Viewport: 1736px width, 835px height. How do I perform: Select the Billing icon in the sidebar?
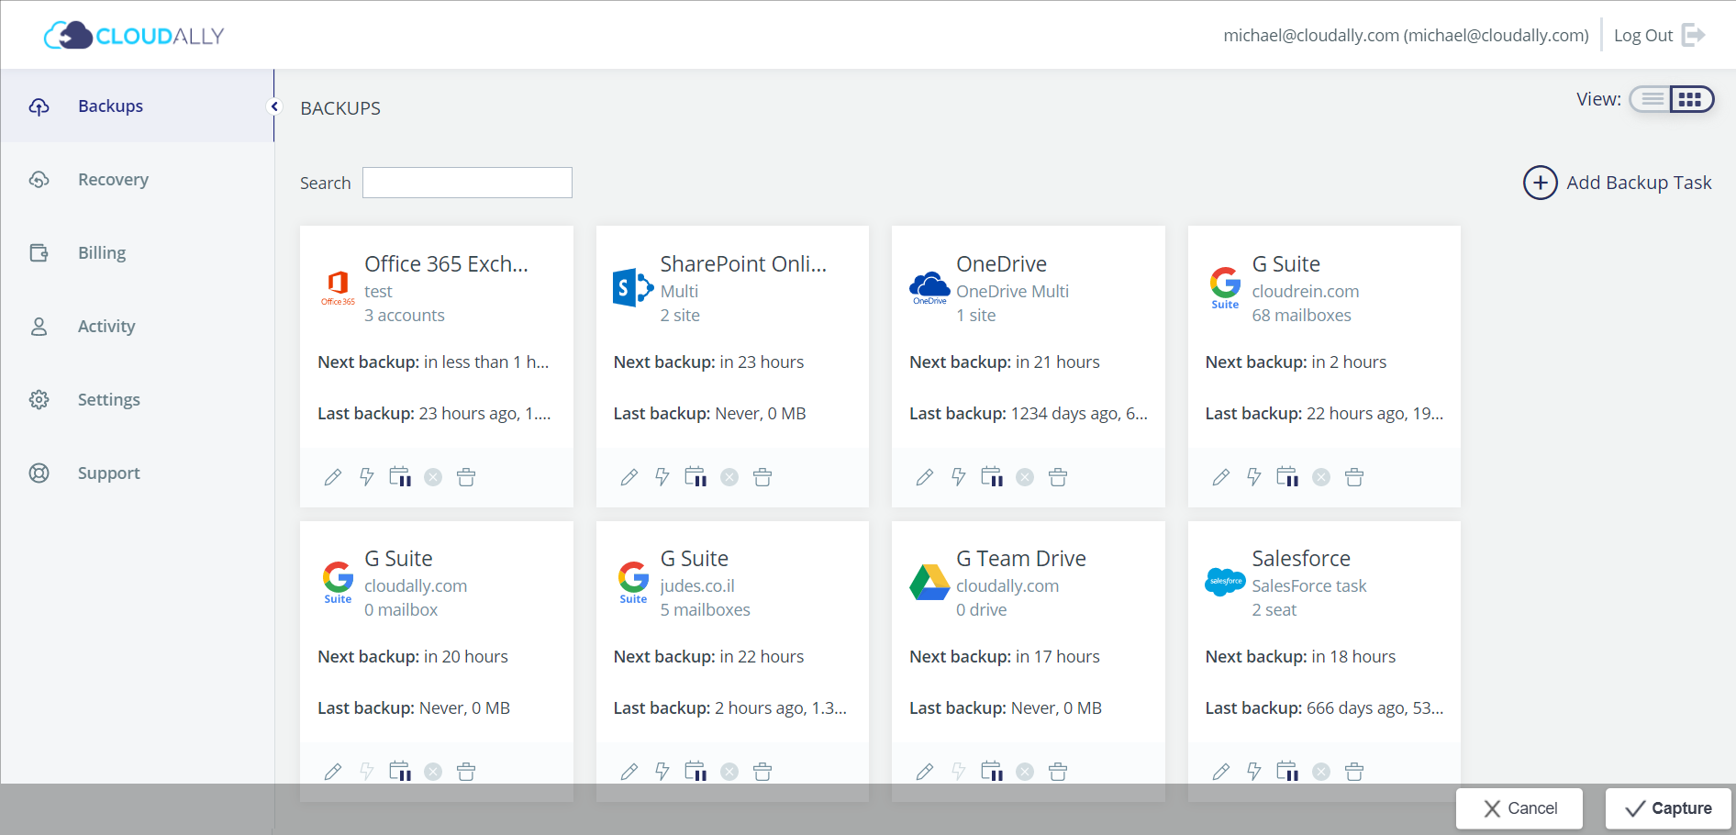pyautogui.click(x=39, y=252)
